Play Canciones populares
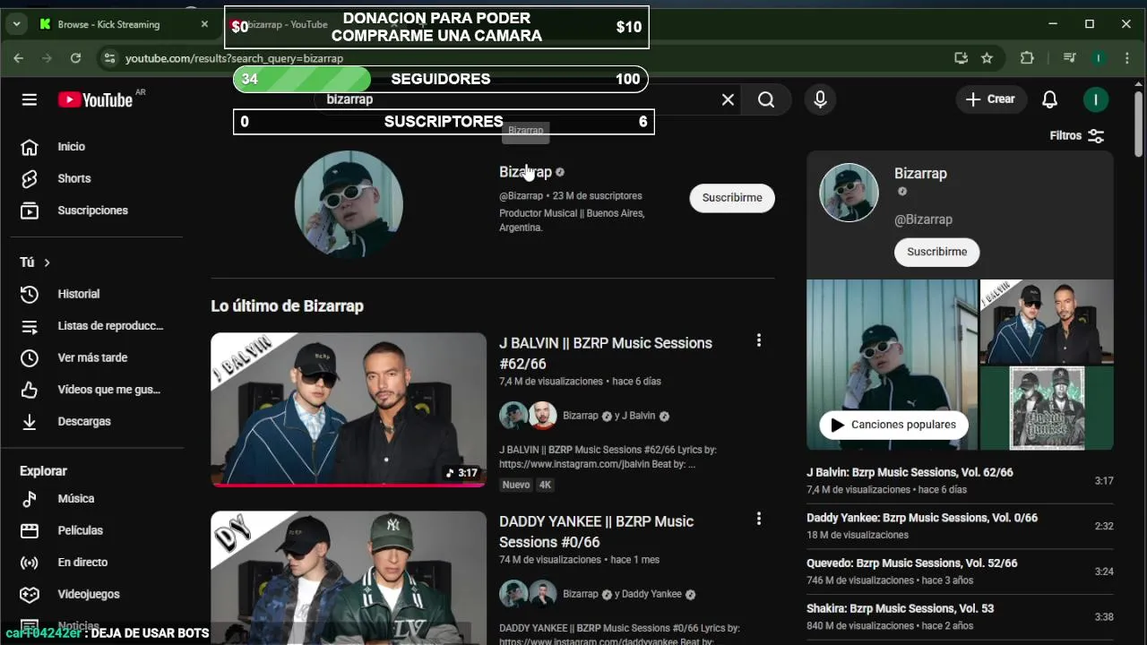 pos(893,425)
